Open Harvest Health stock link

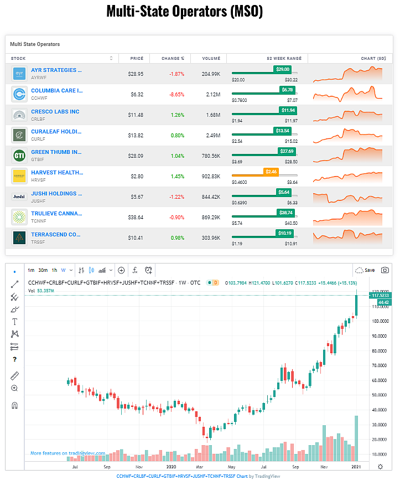[x=57, y=173]
